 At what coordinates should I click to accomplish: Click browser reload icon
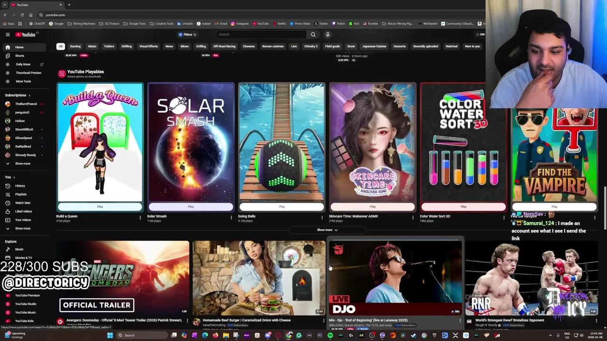[22, 15]
